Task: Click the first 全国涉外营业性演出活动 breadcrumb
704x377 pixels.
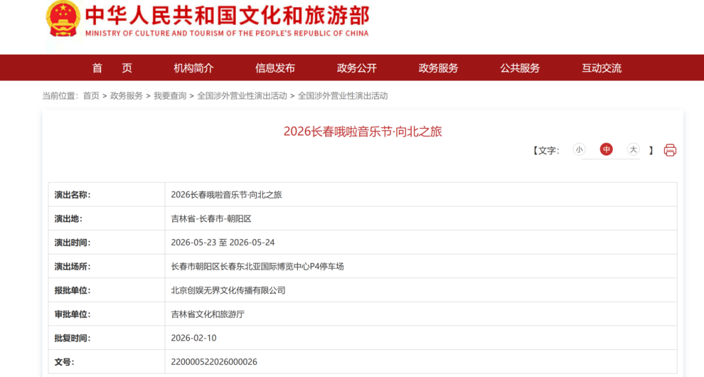Action: coord(242,96)
